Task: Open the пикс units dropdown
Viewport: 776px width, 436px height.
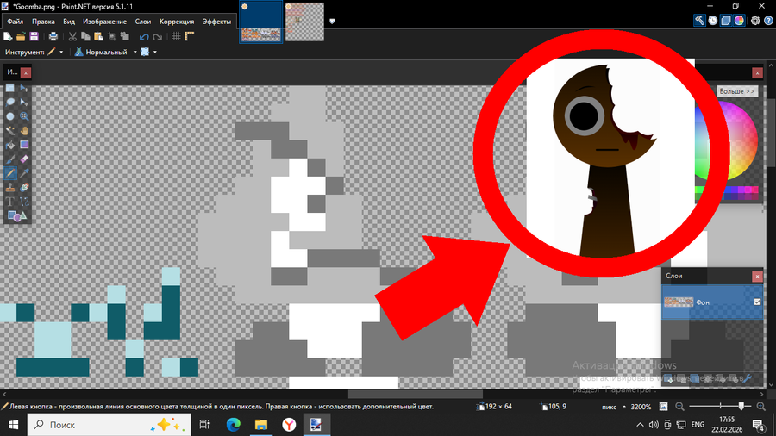Action: point(613,407)
